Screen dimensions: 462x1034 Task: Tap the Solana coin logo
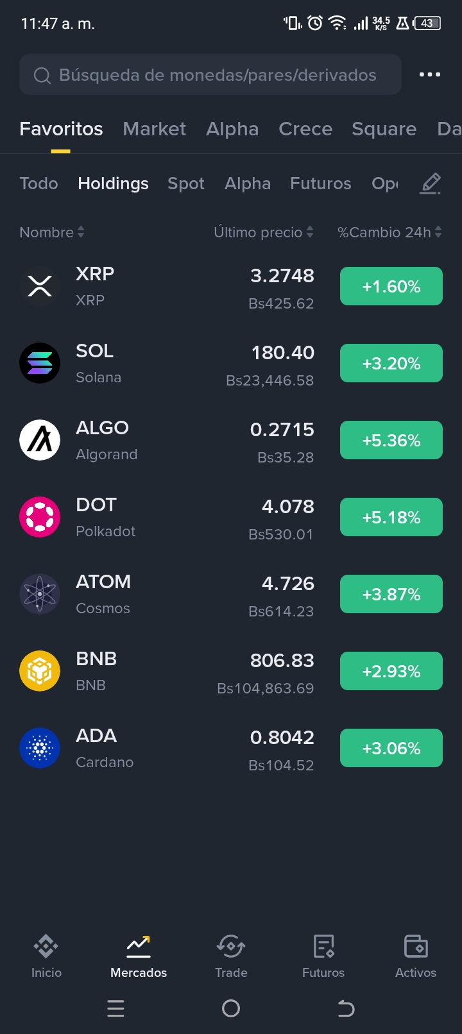pyautogui.click(x=40, y=363)
